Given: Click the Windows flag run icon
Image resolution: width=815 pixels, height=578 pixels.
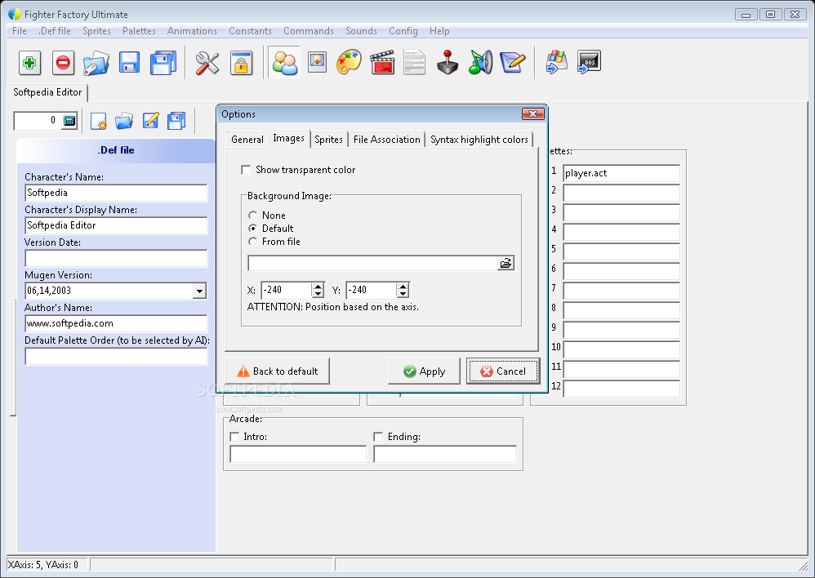Looking at the screenshot, I should click(556, 62).
